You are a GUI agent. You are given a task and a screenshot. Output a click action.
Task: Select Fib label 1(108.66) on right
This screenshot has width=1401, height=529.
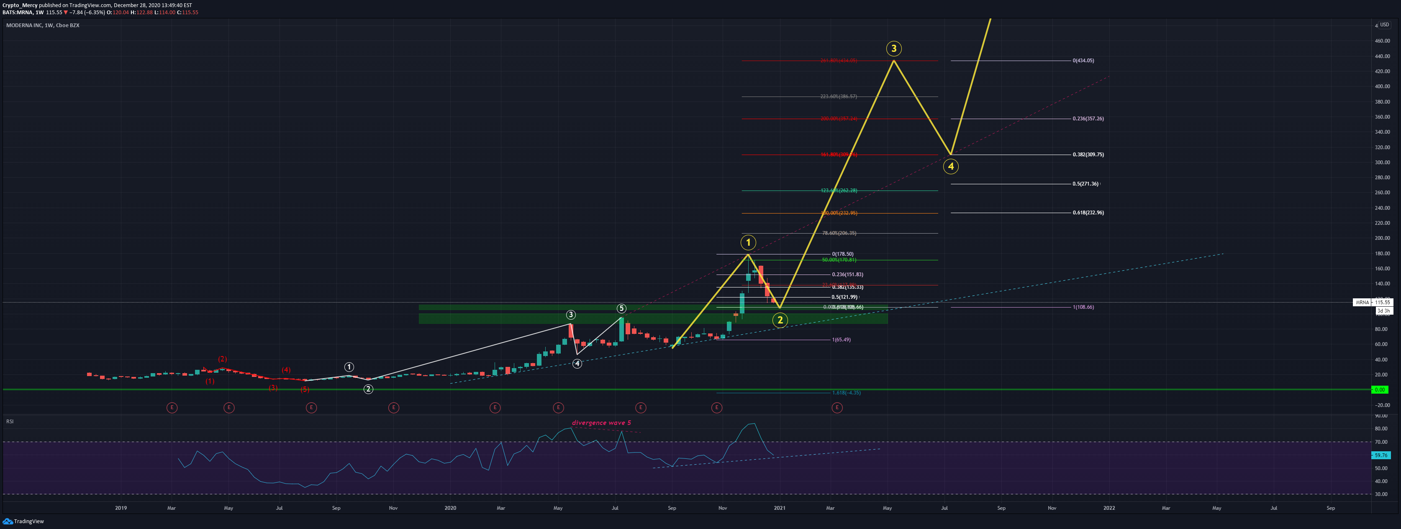1083,307
